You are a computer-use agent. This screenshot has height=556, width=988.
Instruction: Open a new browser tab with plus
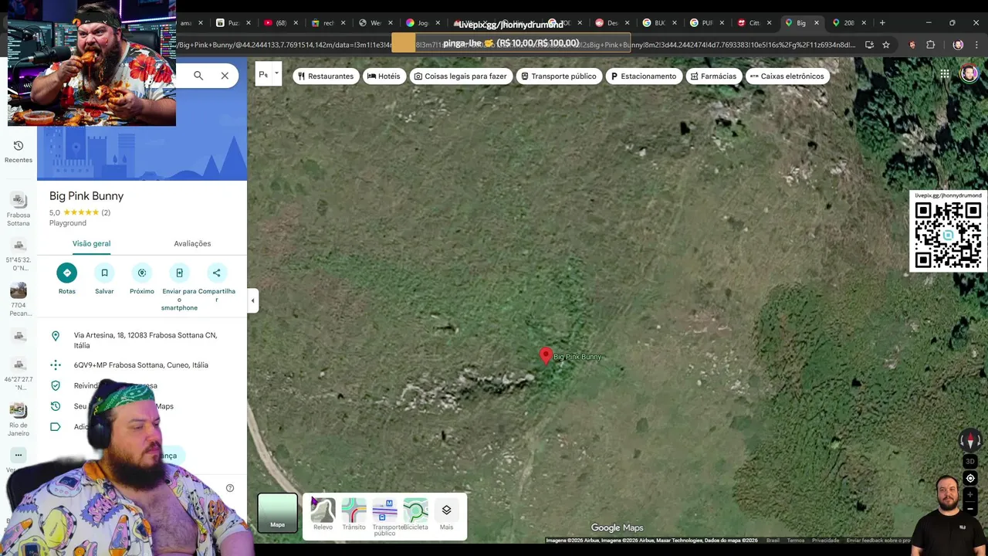click(x=882, y=22)
